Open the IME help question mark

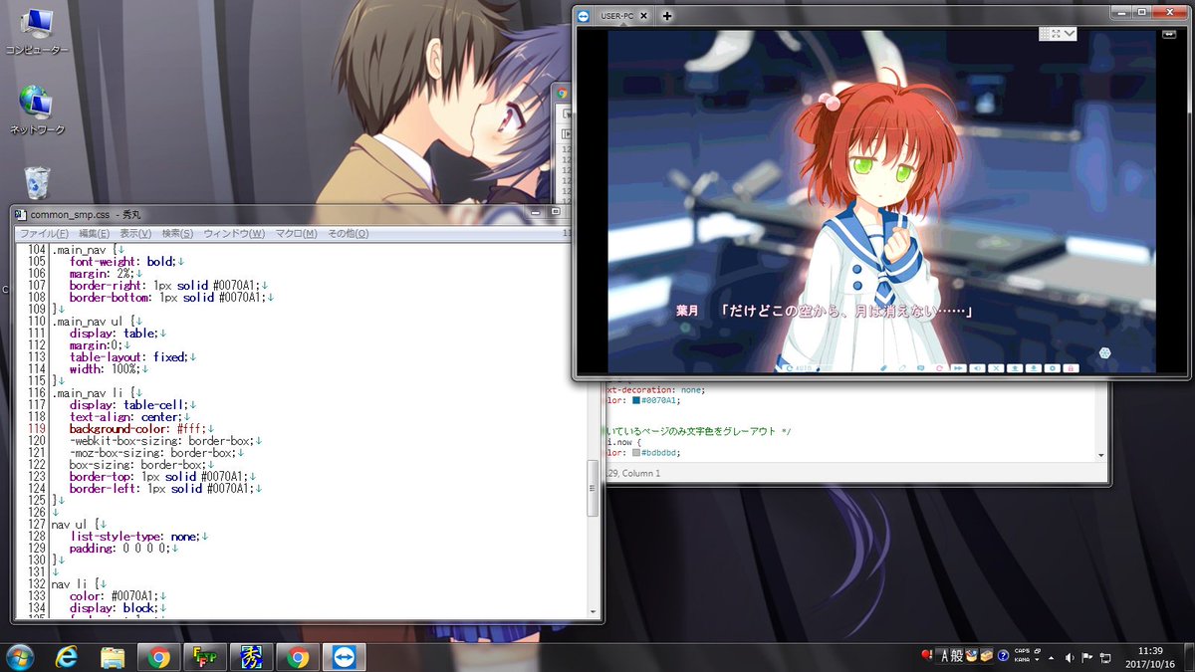pyautogui.click(x=1003, y=656)
